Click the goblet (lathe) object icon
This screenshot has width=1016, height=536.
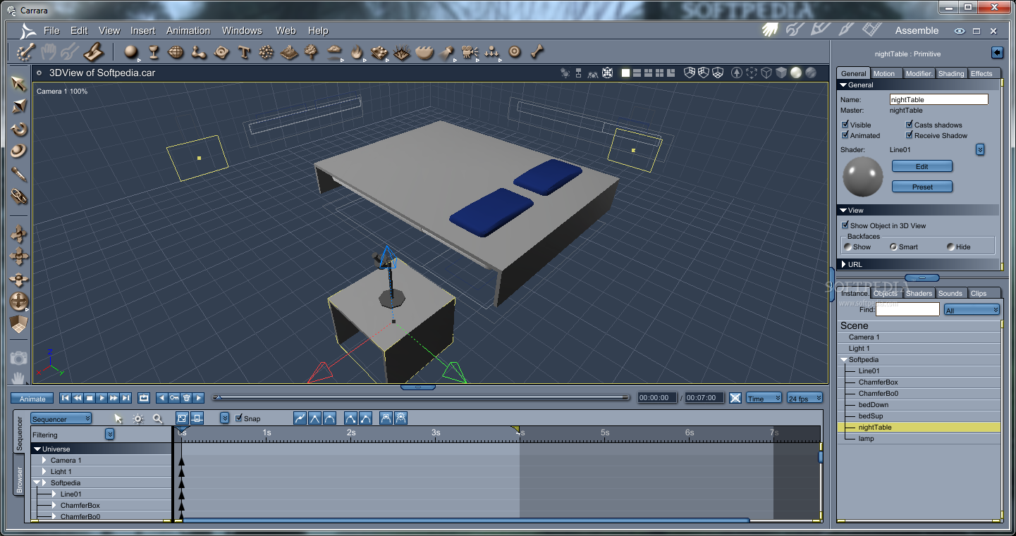pyautogui.click(x=153, y=51)
